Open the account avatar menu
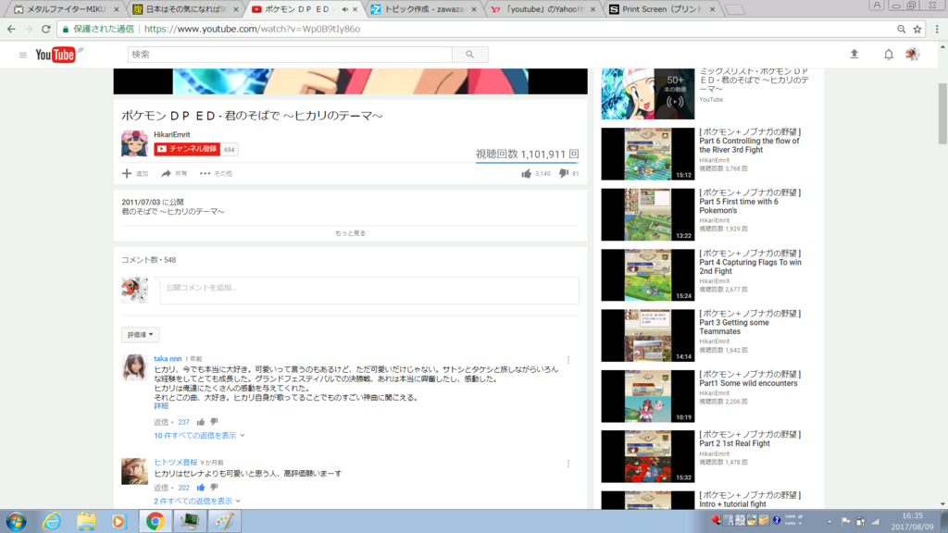 pos(912,55)
